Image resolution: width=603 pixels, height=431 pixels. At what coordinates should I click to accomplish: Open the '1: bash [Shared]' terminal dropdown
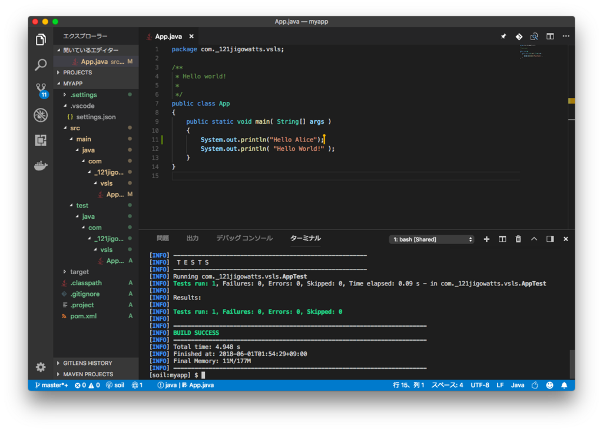(x=432, y=239)
